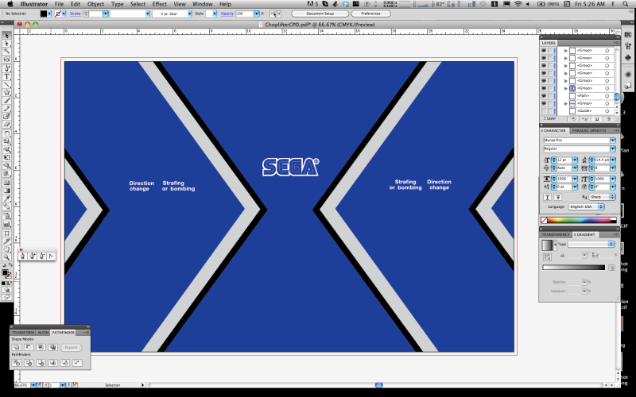This screenshot has height=397, width=636.
Task: Click Trim pathfinder icon
Action: pos(29,363)
